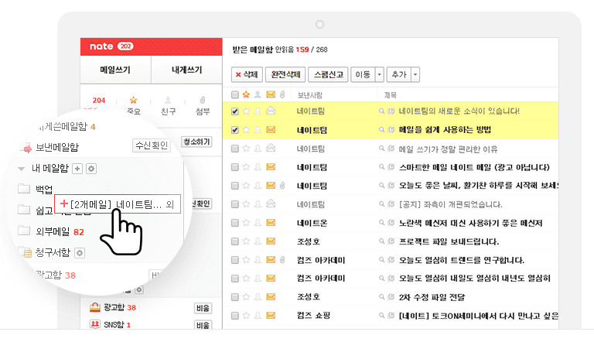The width and height of the screenshot is (594, 342).
Task: Click opened-envelope icon of '[공지] 좌측이 개편되었습니다.' row
Action: tap(271, 203)
